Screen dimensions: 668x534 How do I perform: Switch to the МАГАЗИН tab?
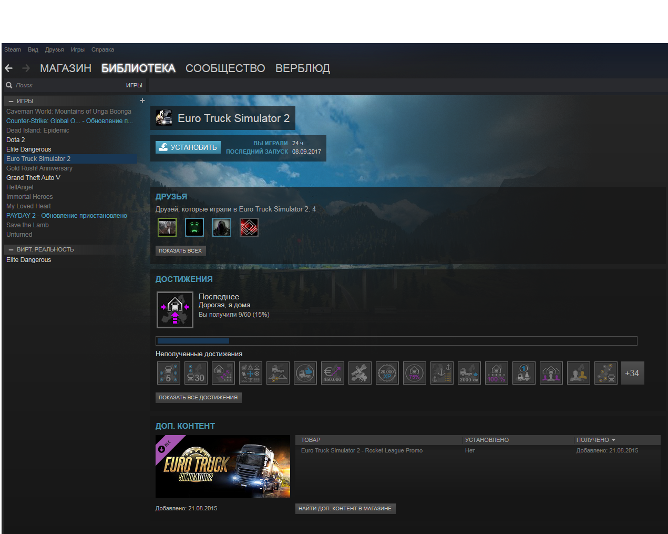(66, 68)
